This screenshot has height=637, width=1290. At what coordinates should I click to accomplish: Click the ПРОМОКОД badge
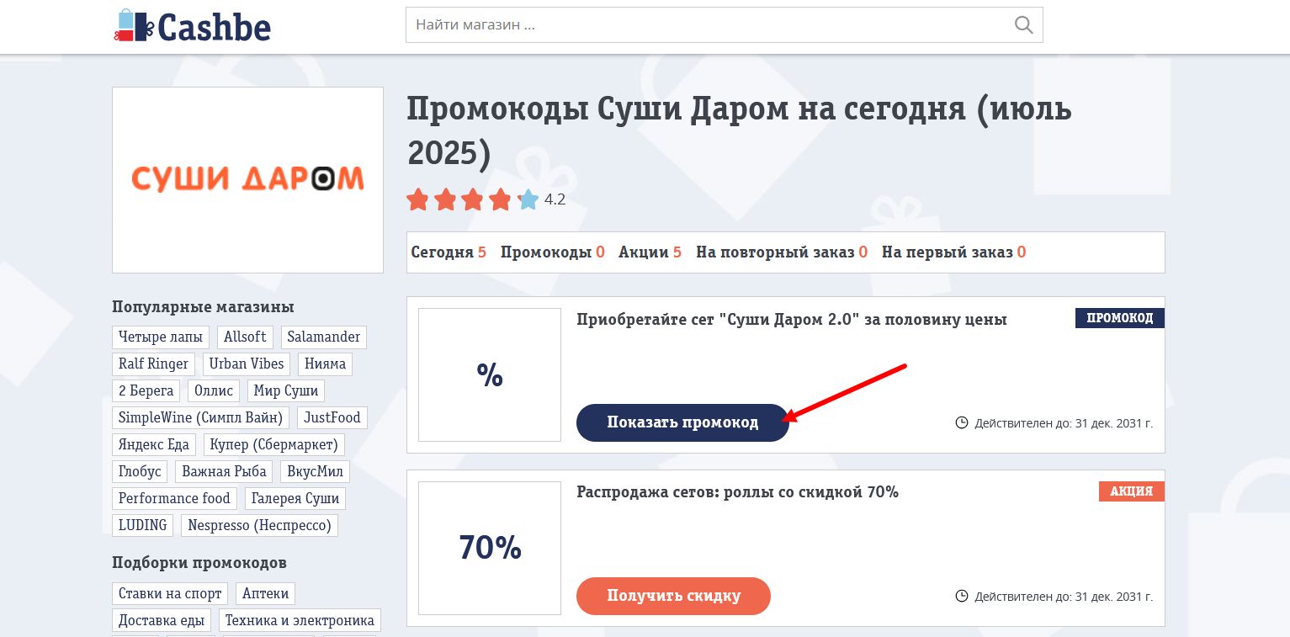(1120, 318)
